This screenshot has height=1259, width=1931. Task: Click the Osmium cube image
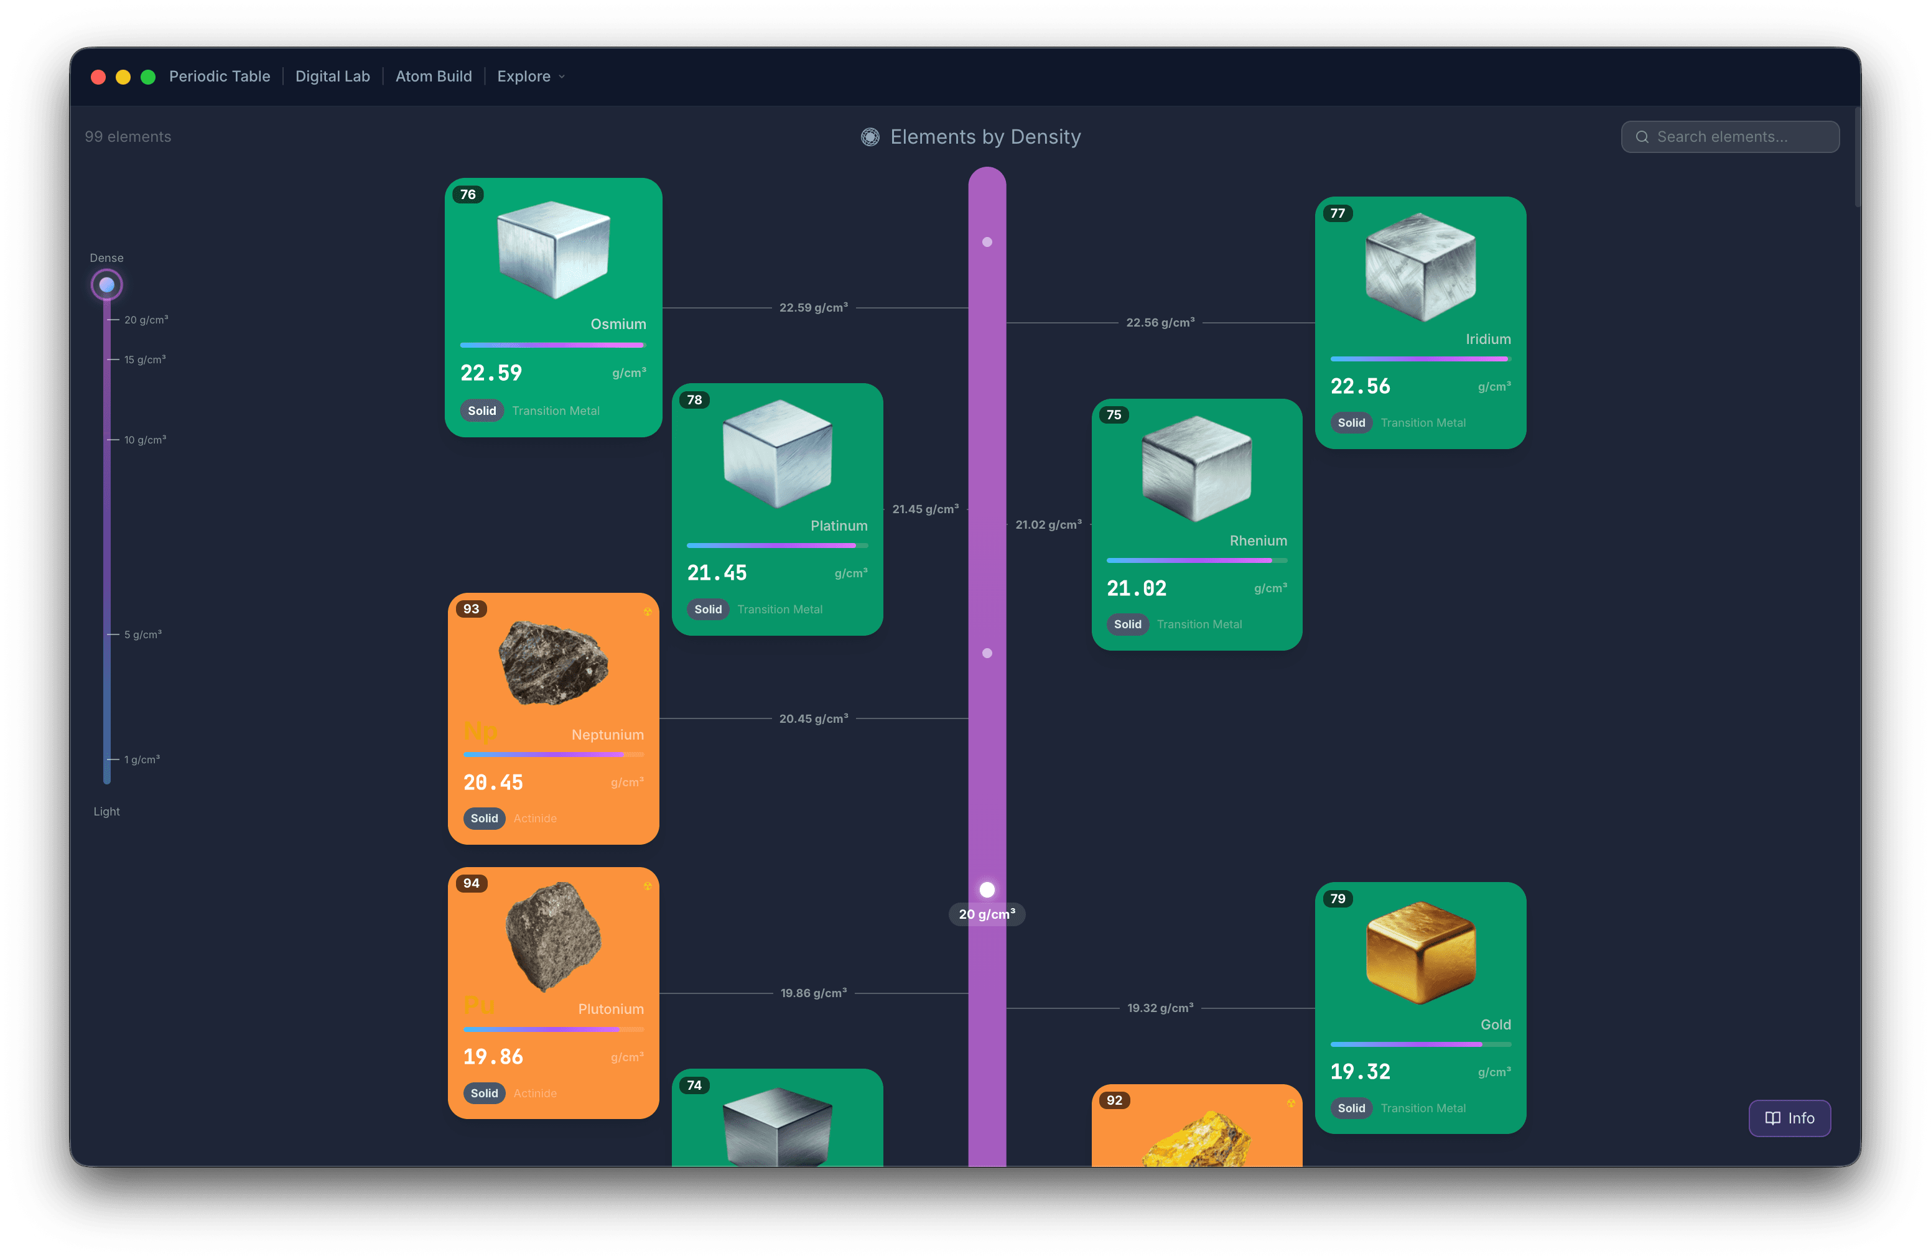pyautogui.click(x=553, y=250)
